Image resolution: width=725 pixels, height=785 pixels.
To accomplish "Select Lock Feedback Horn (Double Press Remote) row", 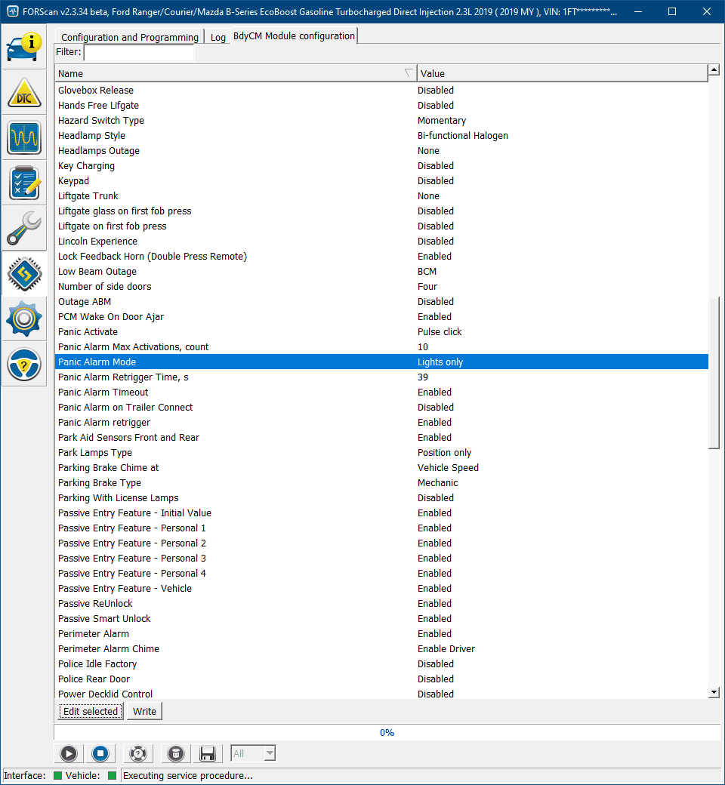I will 381,257.
